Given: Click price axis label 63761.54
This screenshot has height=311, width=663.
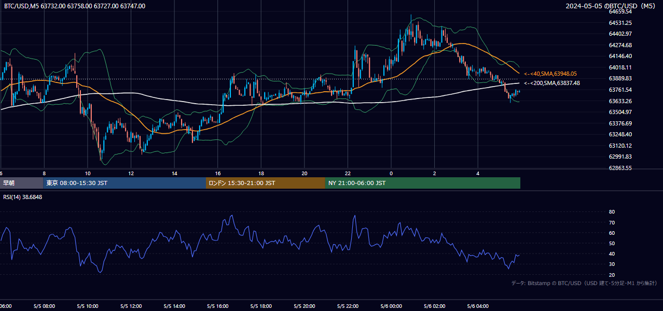Looking at the screenshot, I should (x=620, y=90).
